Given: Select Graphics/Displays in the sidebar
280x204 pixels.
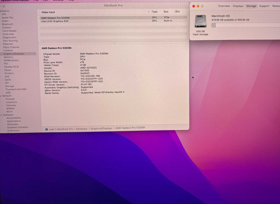Looking at the screenshot, I should (14, 54).
